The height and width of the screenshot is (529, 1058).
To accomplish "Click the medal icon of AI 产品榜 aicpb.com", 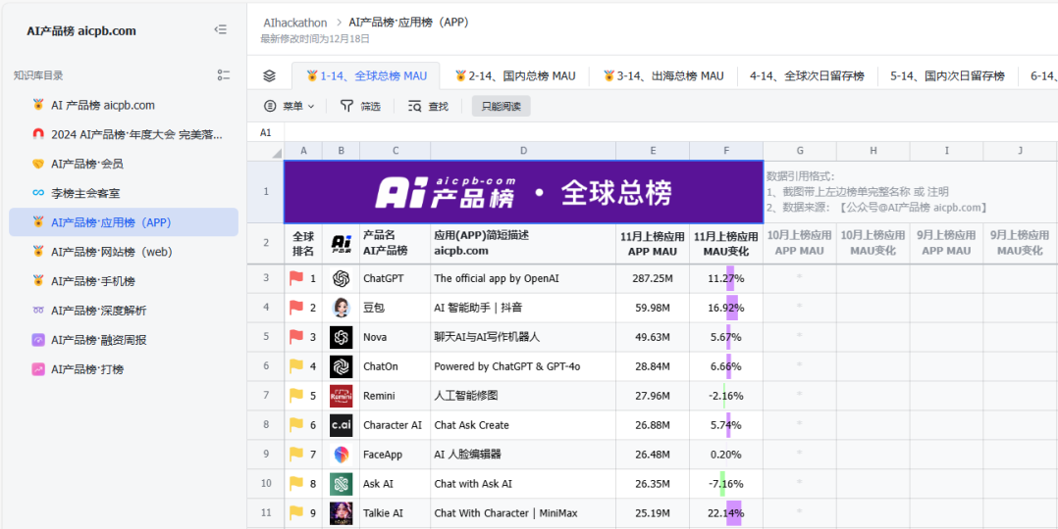I will pos(38,105).
